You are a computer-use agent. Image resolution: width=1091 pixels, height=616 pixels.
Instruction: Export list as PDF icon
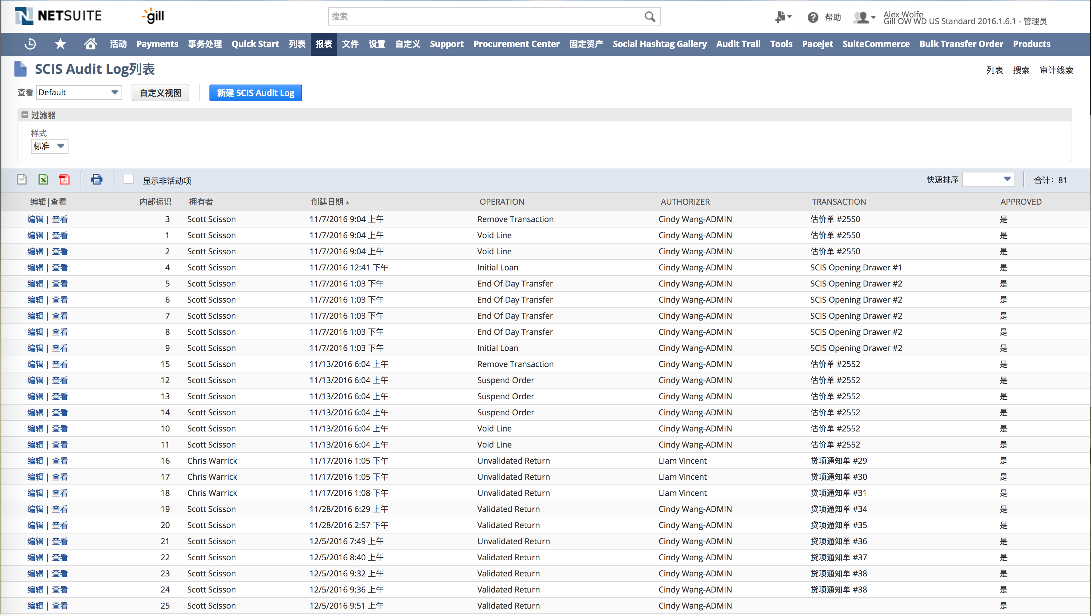click(x=64, y=179)
